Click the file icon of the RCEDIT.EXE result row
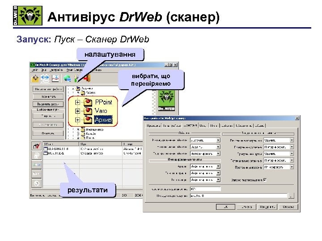 [45, 153]
